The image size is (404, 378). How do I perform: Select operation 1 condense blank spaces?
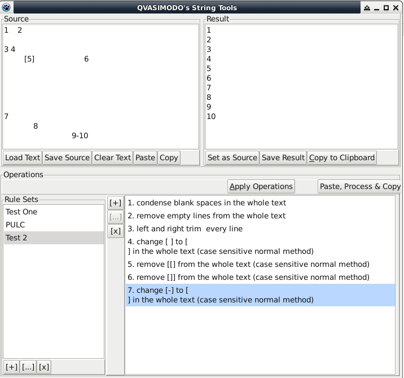(x=260, y=203)
